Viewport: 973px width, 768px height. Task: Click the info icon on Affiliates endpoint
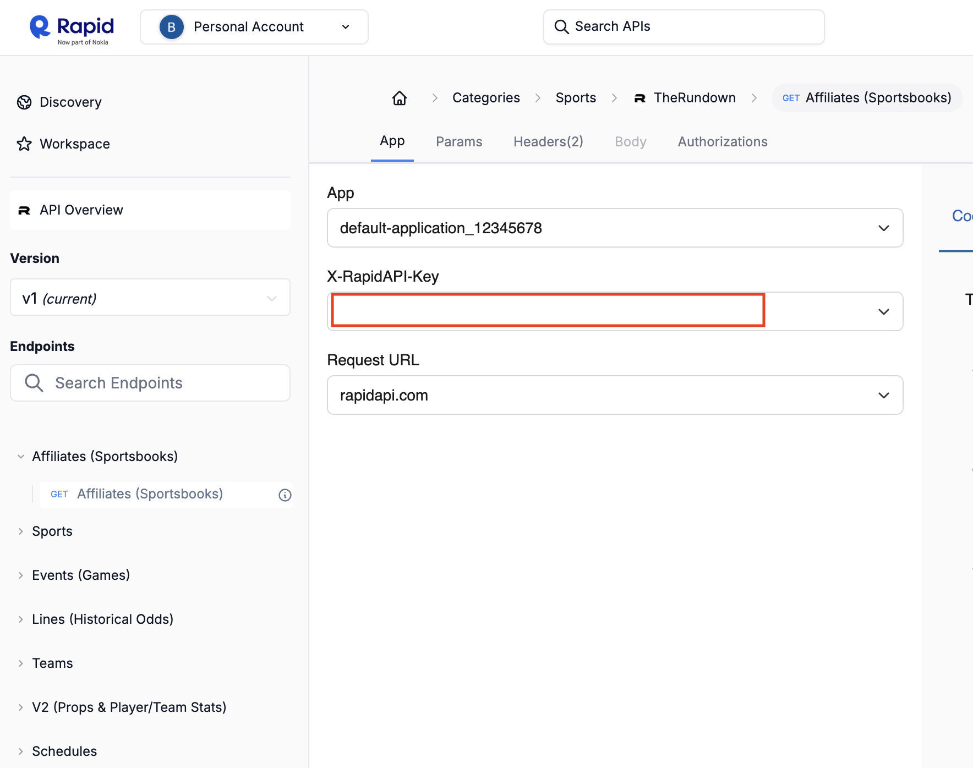[x=285, y=495]
